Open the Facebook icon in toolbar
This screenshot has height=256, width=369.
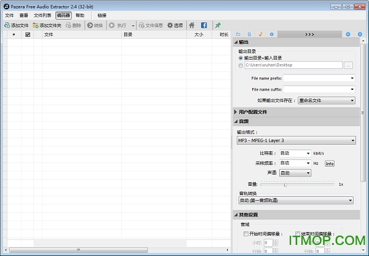(x=204, y=25)
